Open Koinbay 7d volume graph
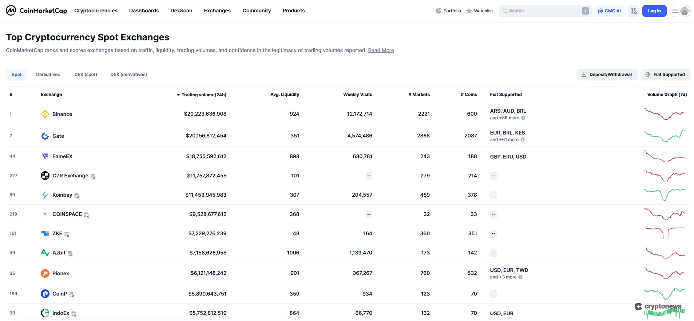Screen dimensions: 694x321 coord(665,195)
